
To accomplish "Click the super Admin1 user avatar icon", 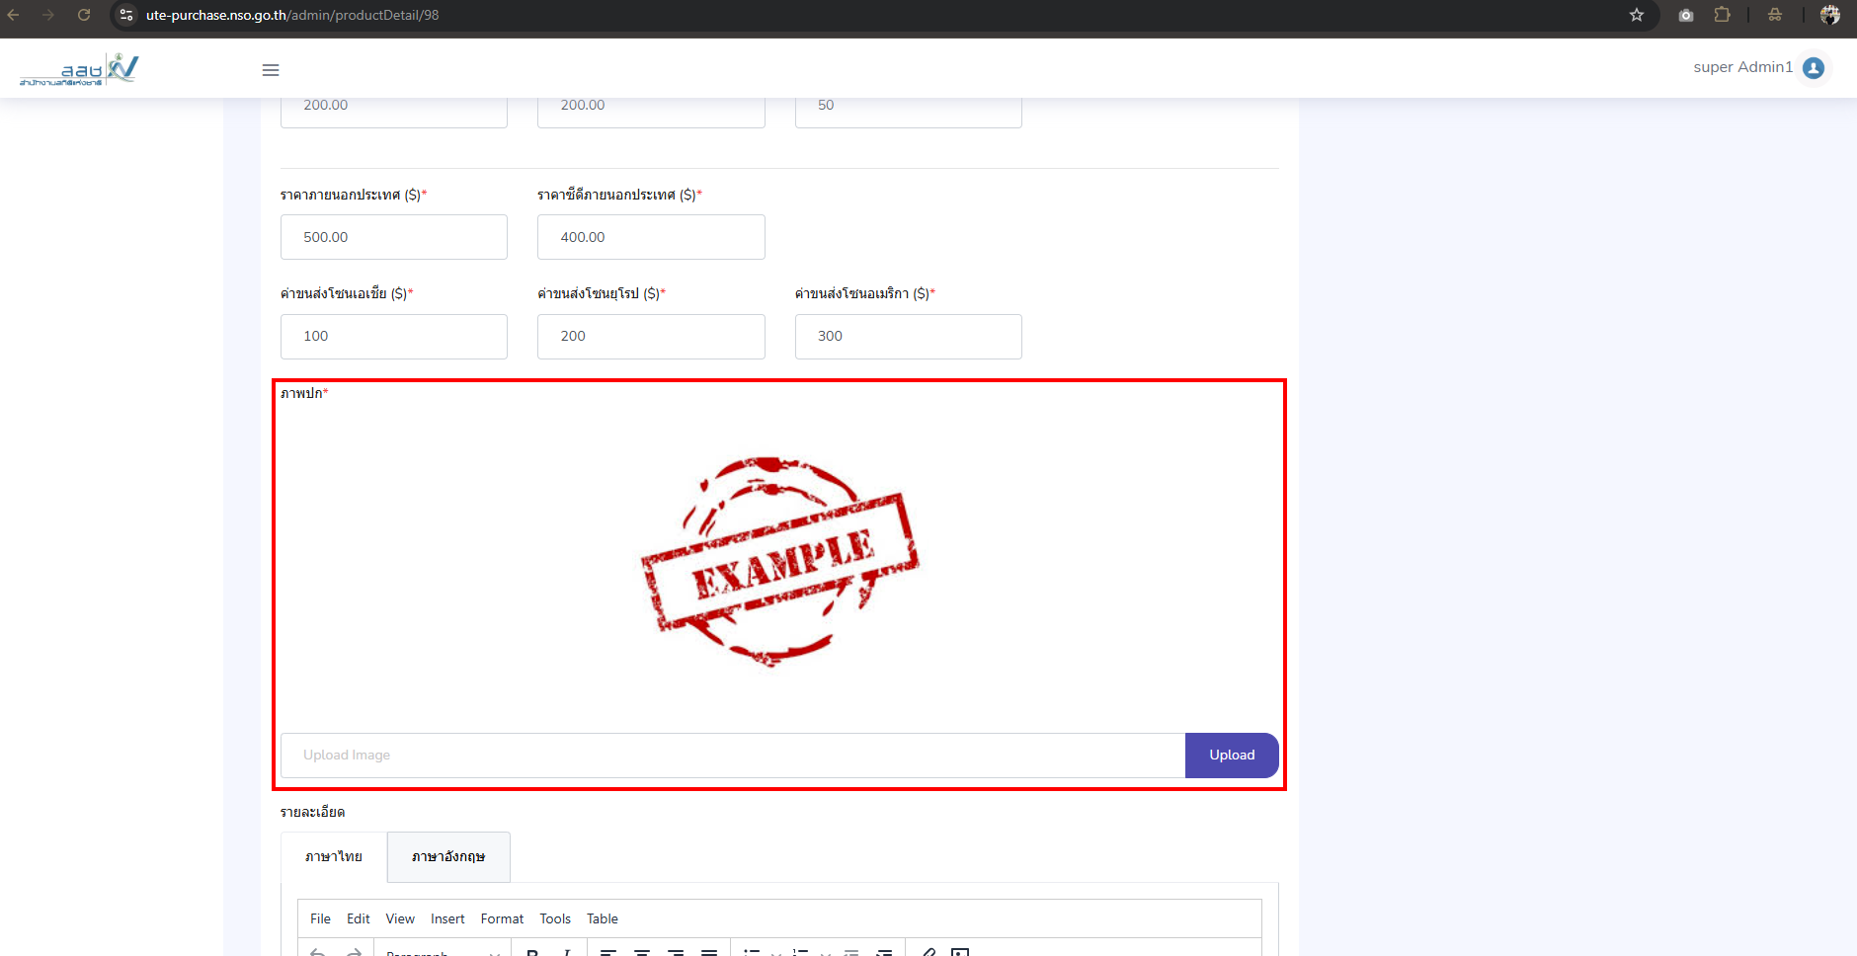I will pyautogui.click(x=1813, y=67).
